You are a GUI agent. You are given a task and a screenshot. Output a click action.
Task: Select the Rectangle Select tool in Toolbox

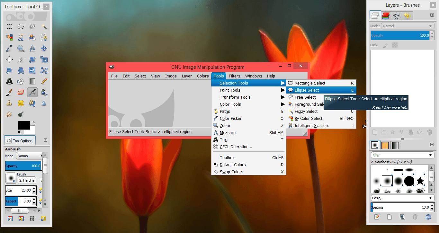click(9, 27)
